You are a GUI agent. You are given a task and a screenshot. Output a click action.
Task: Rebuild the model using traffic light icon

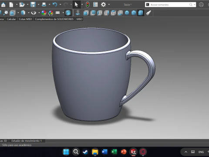pyautogui.click(x=88, y=5)
